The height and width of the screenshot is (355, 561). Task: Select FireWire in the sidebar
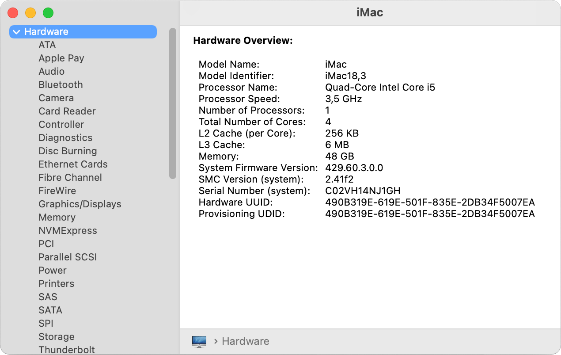pyautogui.click(x=57, y=191)
